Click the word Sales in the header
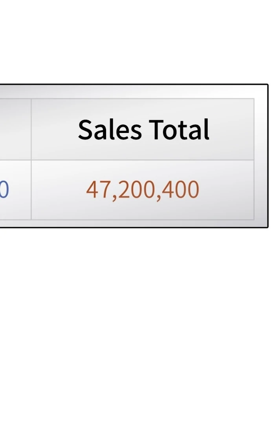This screenshot has width=271, height=433. (110, 129)
